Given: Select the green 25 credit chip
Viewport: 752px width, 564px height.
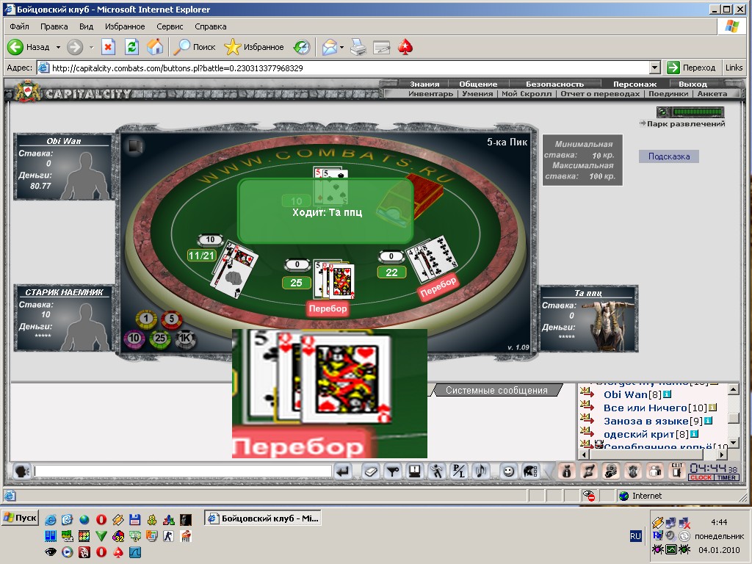Looking at the screenshot, I should pos(159,339).
